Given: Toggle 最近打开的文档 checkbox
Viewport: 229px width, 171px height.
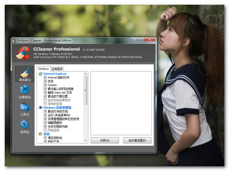Looking at the screenshot, I should click(x=45, y=111).
